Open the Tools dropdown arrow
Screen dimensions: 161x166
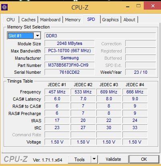(x=94, y=159)
